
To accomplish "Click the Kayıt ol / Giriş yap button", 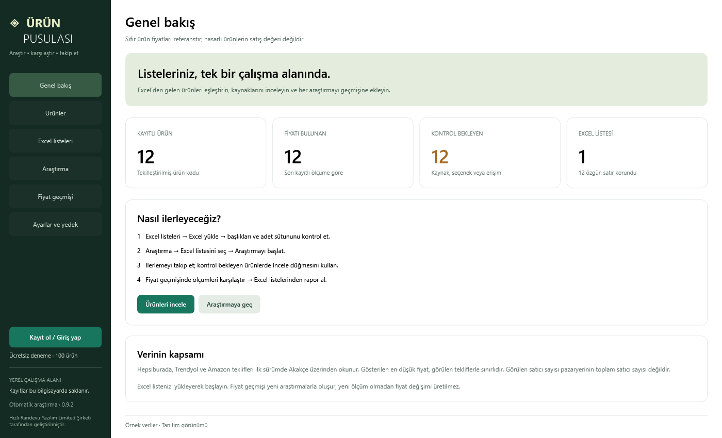I will [x=55, y=337].
